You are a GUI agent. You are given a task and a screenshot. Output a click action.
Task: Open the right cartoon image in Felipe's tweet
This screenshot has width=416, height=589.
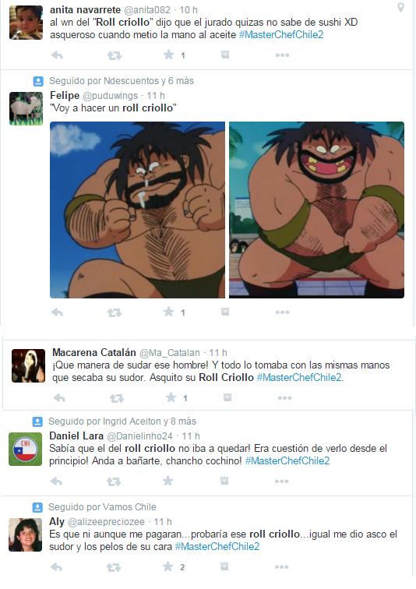[316, 210]
